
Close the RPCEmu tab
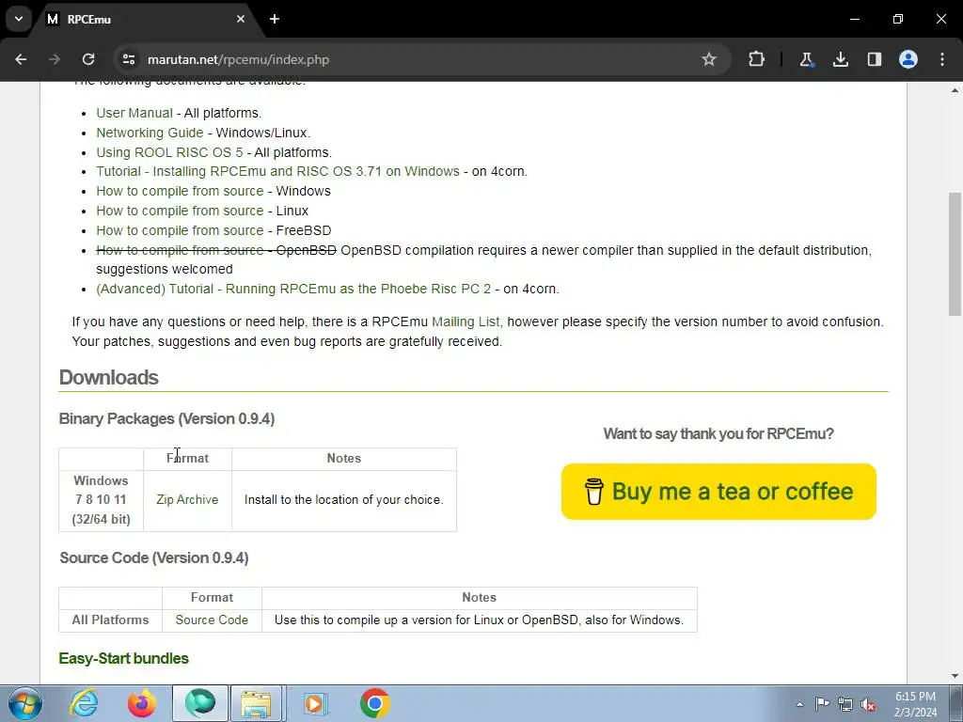[241, 19]
